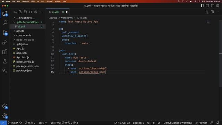Open the Terminal menu
This screenshot has height=125, width=222.
tap(49, 1)
